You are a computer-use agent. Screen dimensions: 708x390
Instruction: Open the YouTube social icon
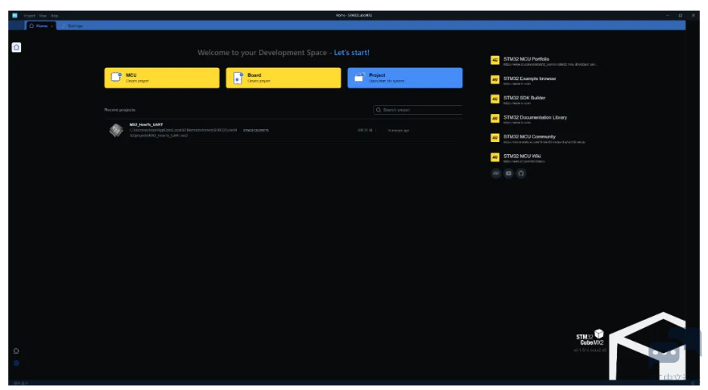click(508, 174)
